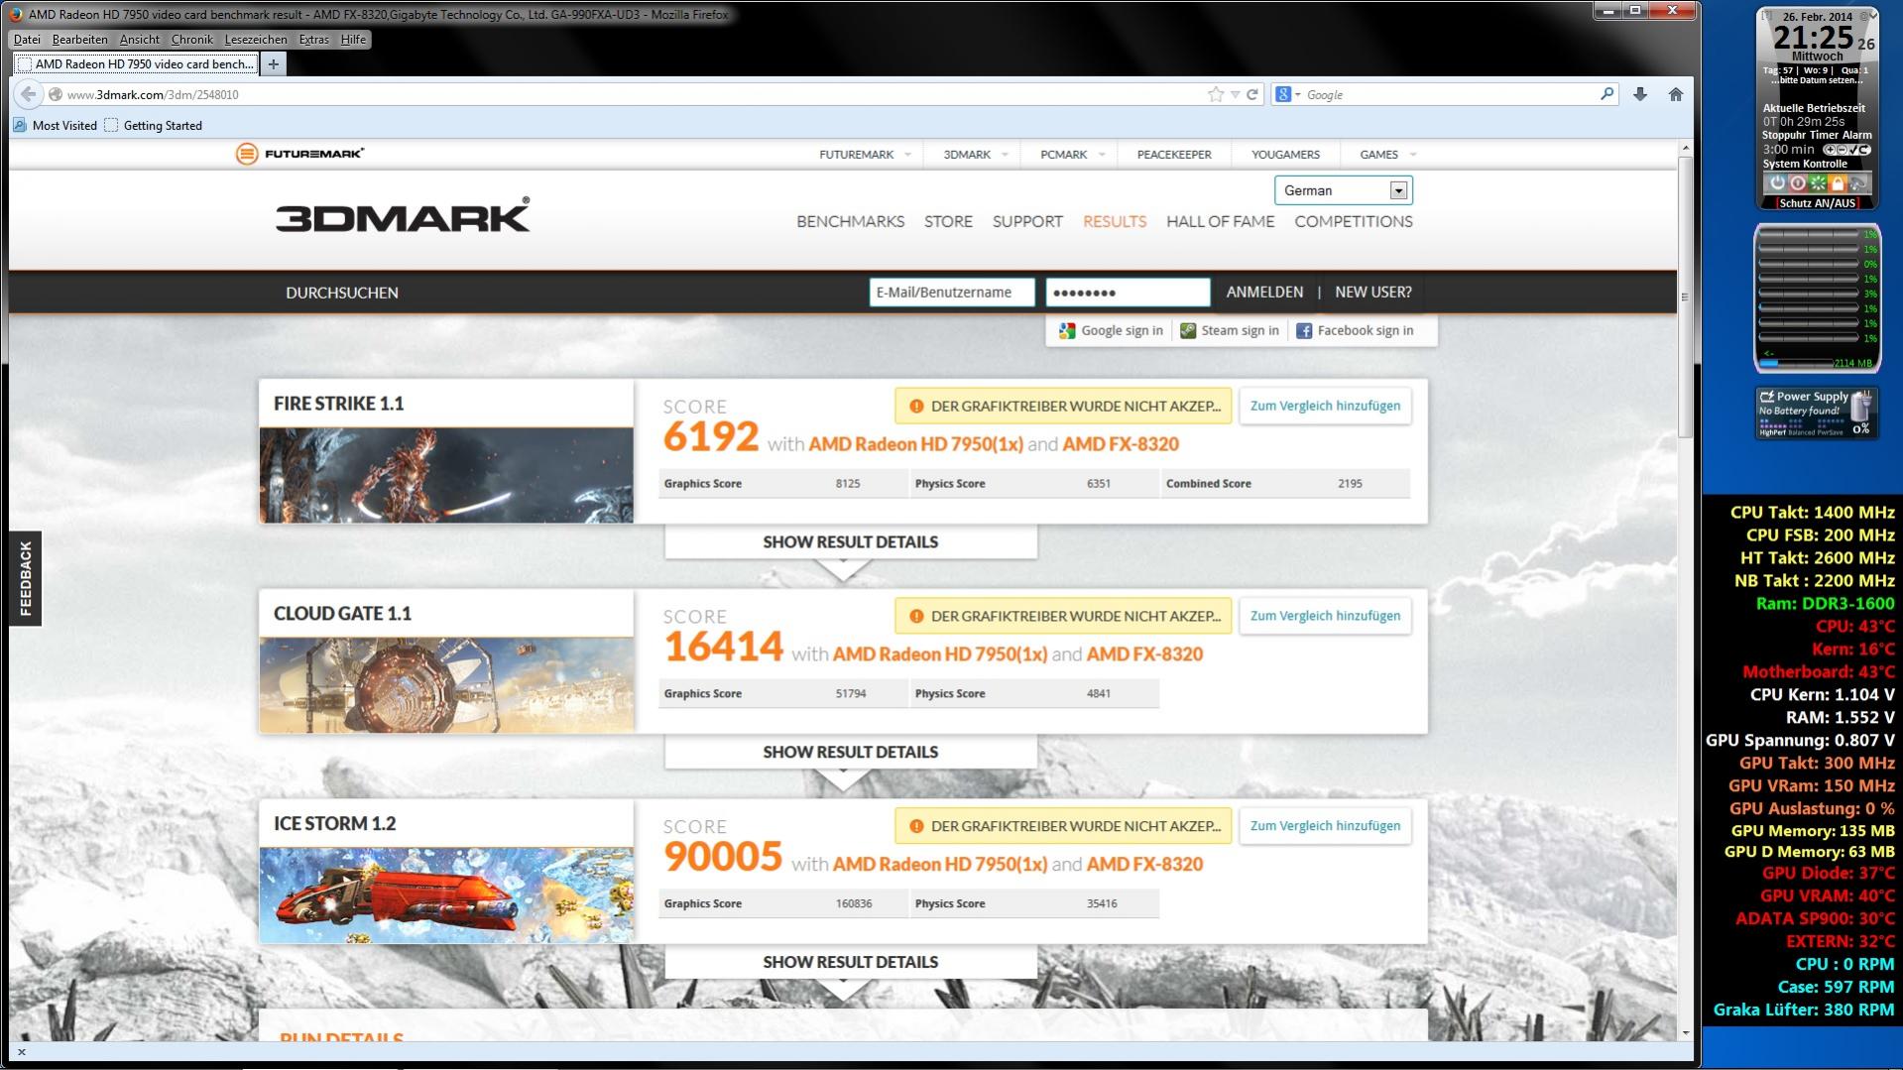Click the Ice Storm driver warning icon

tap(916, 826)
